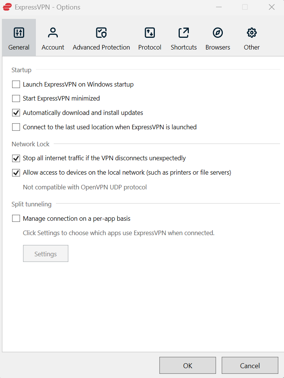Enable per-app connection management
284x378 pixels.
(16, 218)
